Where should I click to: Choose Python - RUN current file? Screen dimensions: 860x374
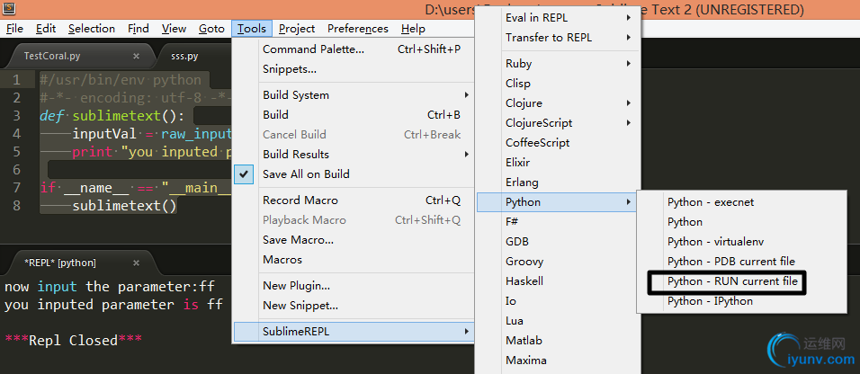732,281
